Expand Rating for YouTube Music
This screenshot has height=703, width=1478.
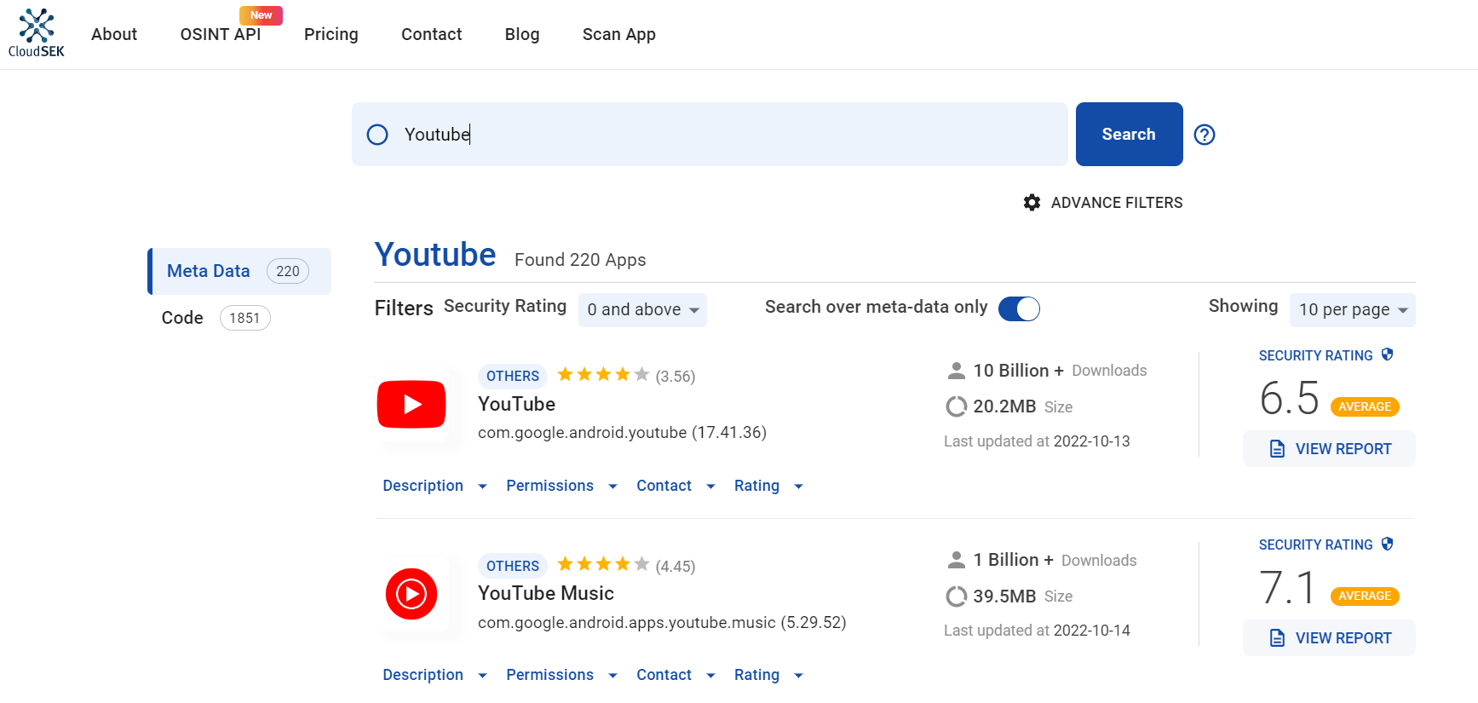tap(768, 675)
